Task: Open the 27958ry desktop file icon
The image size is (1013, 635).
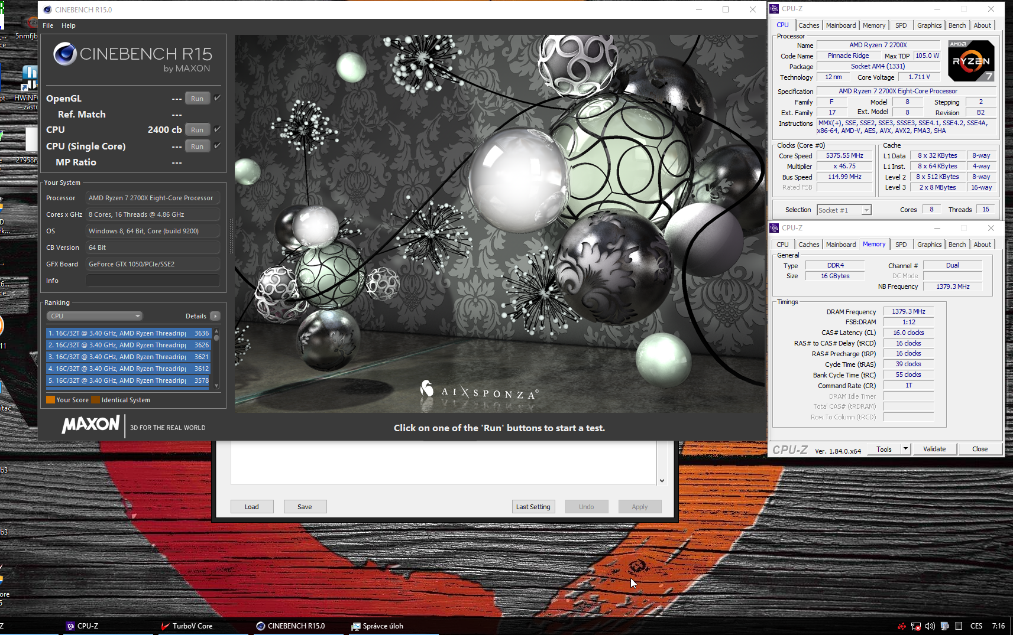Action: click(31, 141)
